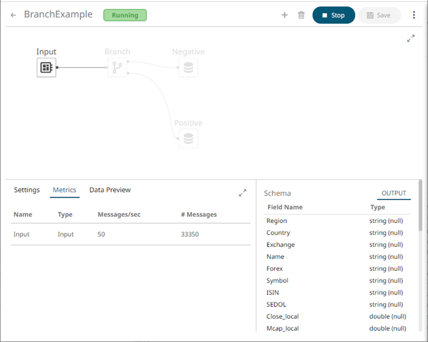Select the Positive output node icon
The height and width of the screenshot is (342, 428).
188,139
